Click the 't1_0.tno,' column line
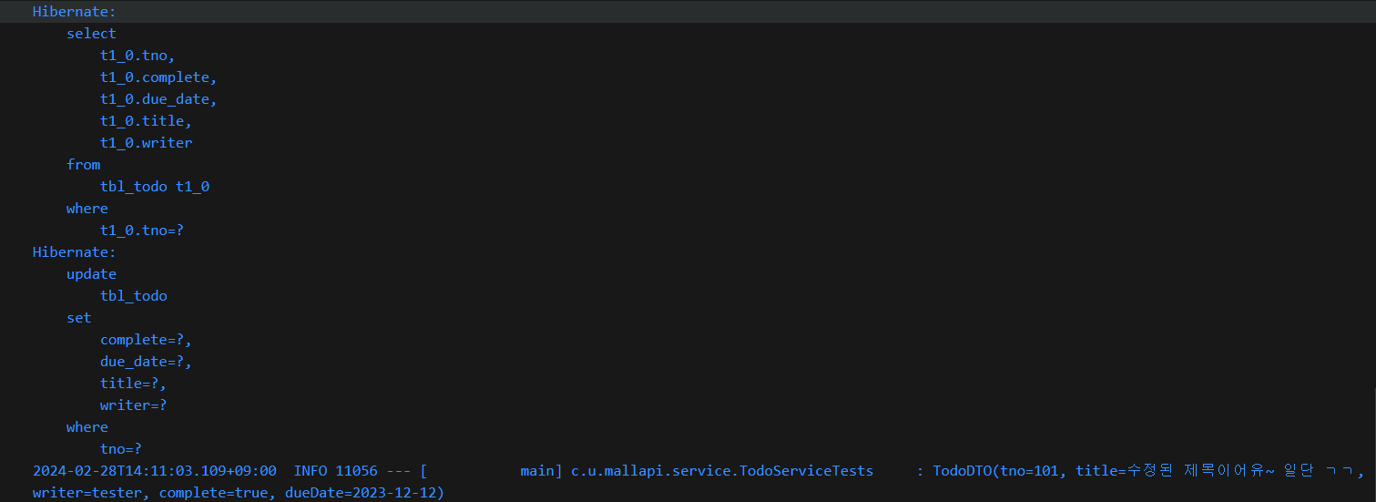The height and width of the screenshot is (502, 1376). (x=138, y=56)
